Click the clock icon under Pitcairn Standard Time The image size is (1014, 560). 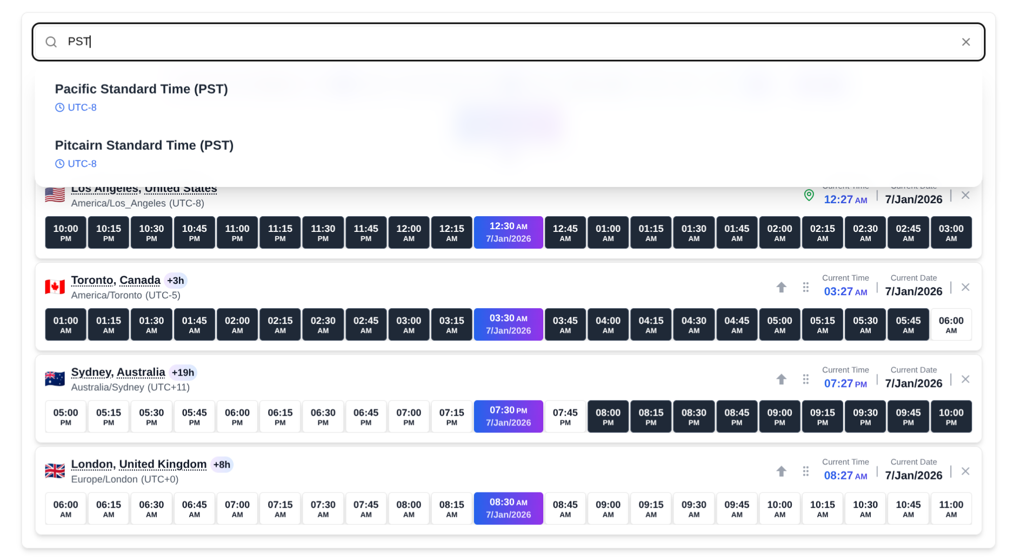59,163
